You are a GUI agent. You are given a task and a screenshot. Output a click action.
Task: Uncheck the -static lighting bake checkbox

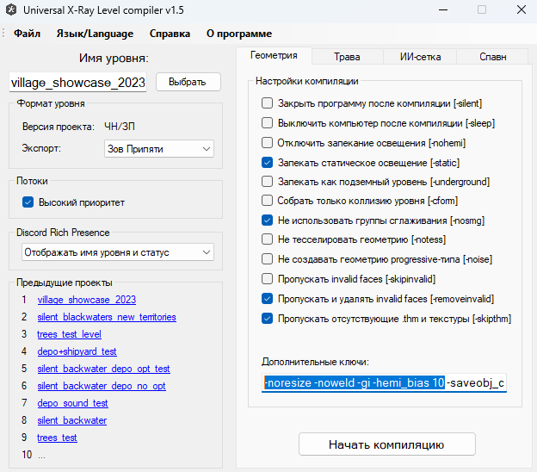click(x=267, y=162)
